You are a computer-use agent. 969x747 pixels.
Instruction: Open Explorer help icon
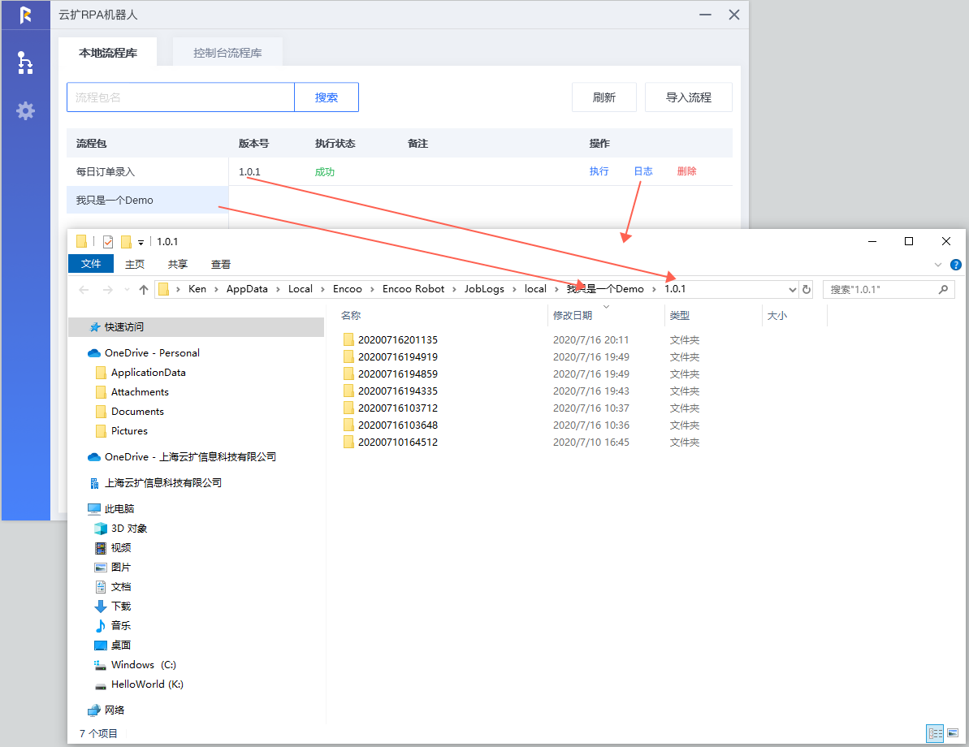955,265
